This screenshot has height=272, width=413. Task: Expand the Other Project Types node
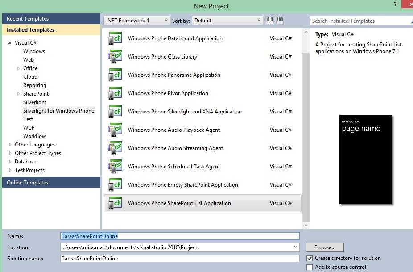point(10,153)
